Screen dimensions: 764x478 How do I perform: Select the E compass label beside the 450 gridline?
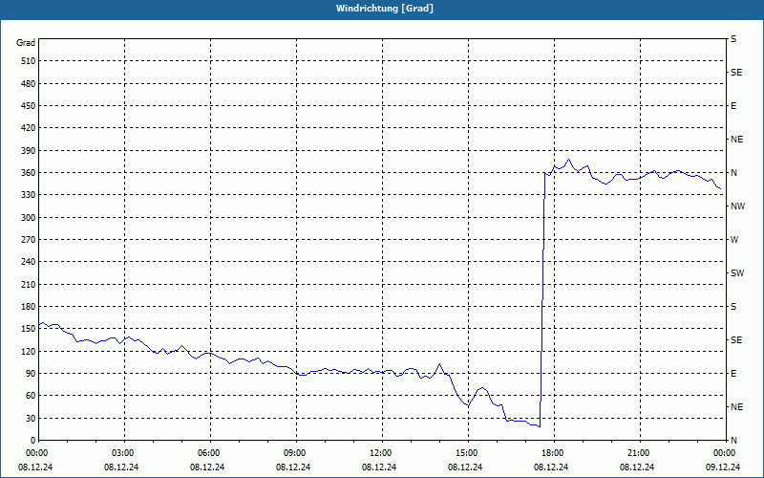click(733, 106)
